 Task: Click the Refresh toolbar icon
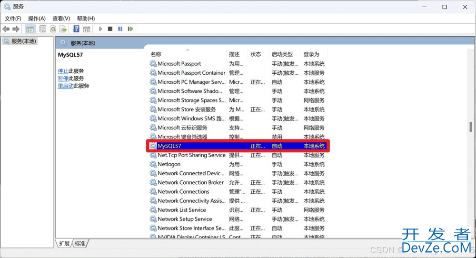pos(53,29)
